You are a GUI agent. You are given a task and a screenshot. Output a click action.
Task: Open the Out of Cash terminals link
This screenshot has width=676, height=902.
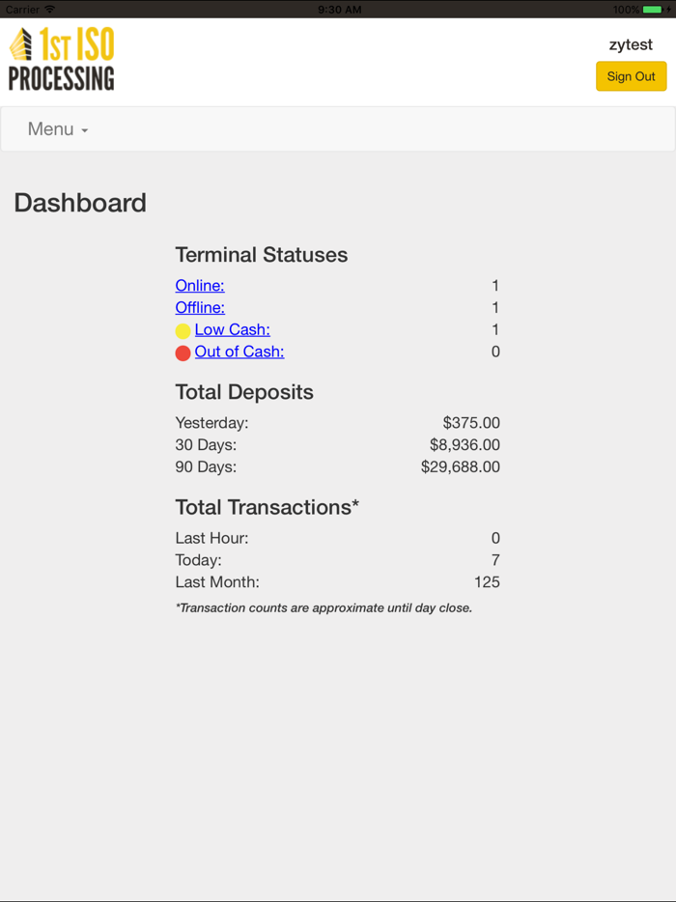coord(239,352)
